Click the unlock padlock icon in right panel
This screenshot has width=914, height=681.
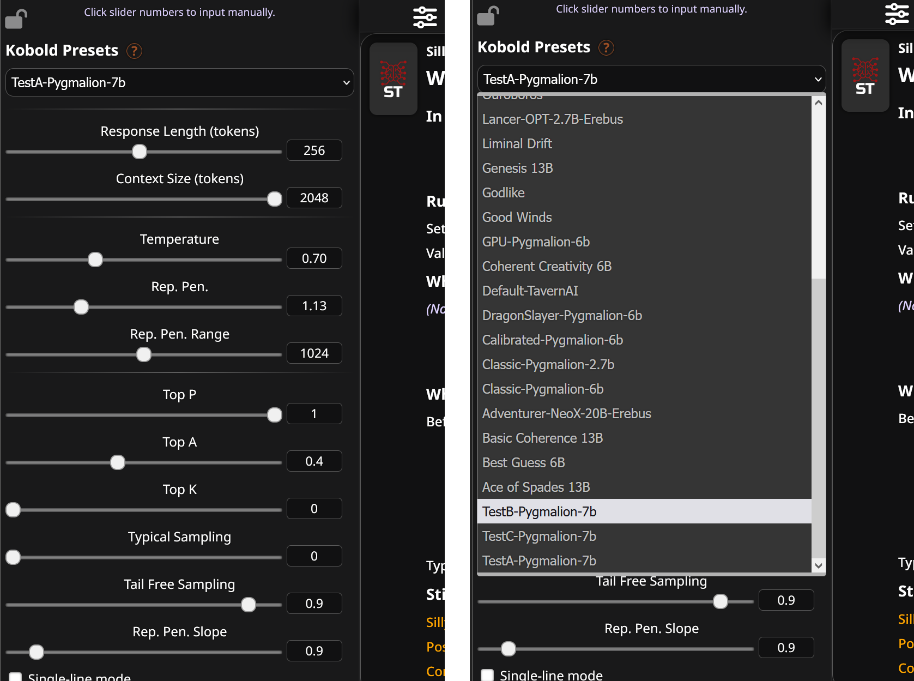[488, 16]
